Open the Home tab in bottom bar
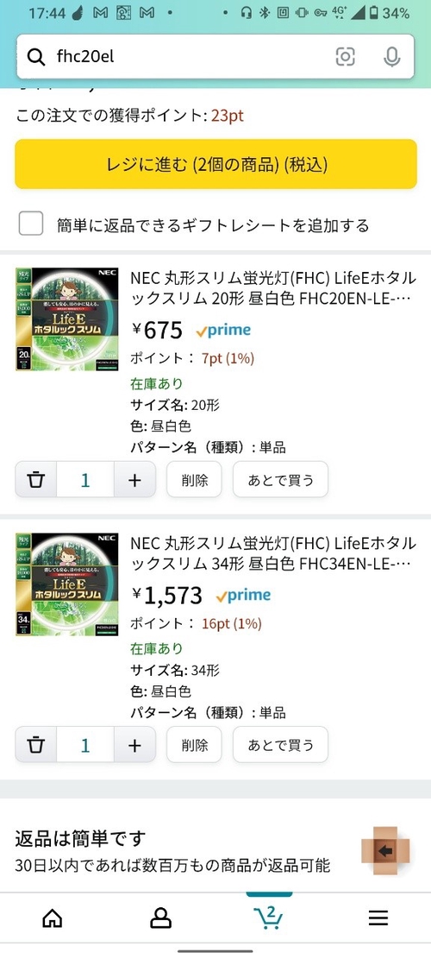The width and height of the screenshot is (431, 959). click(x=53, y=918)
